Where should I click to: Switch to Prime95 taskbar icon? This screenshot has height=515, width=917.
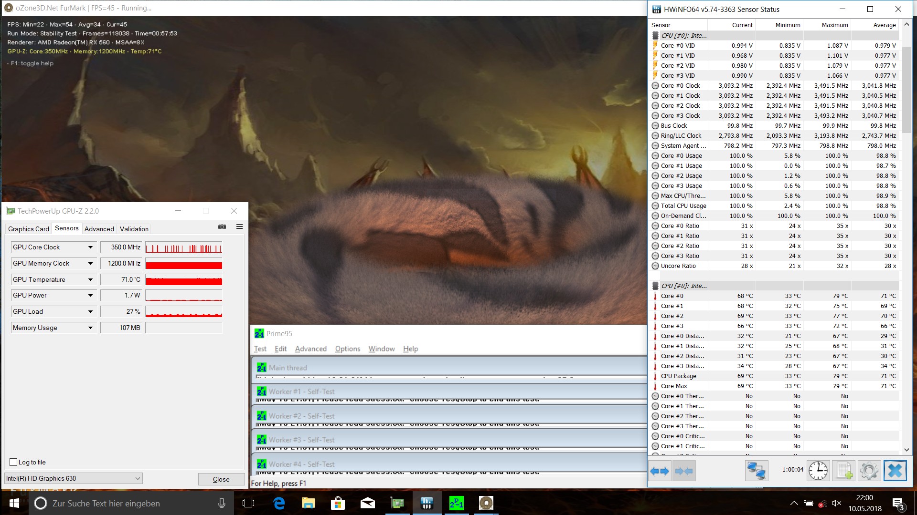457,503
